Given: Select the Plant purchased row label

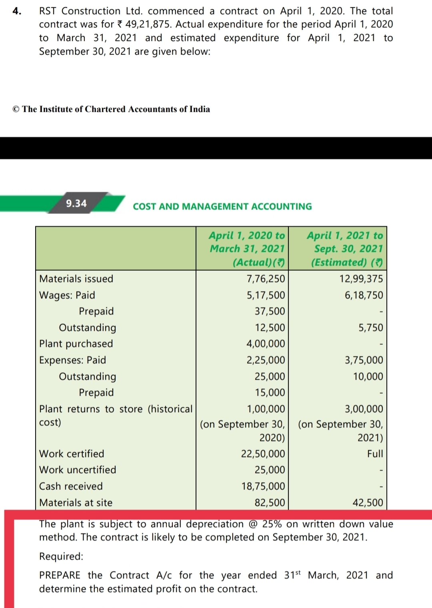Looking at the screenshot, I should 76,344.
